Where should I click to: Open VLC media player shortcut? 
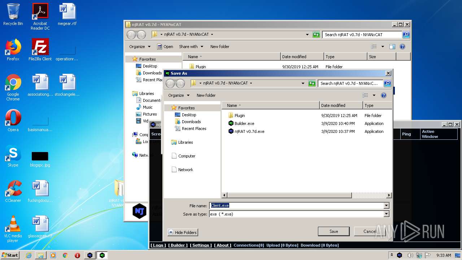(x=13, y=229)
